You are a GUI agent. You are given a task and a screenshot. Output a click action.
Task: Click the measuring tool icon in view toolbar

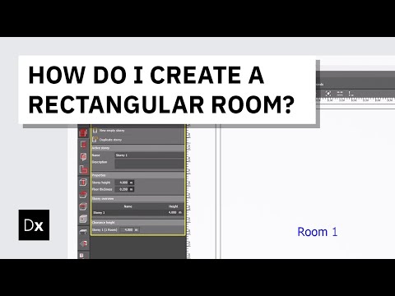pyautogui.click(x=340, y=94)
